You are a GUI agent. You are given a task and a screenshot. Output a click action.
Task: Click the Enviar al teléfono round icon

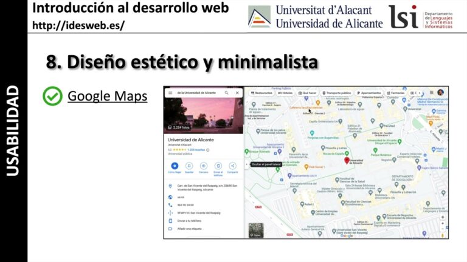(218, 166)
